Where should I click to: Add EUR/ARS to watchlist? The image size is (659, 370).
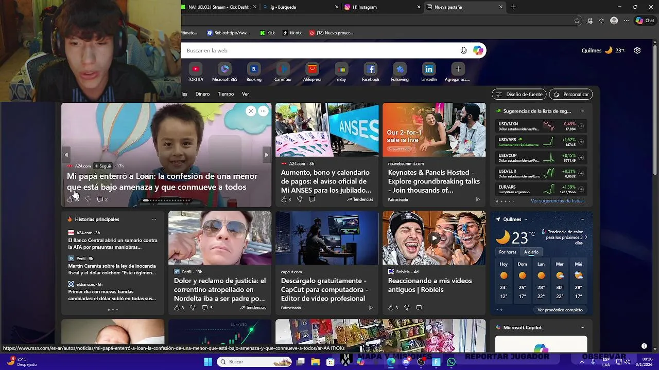(581, 189)
